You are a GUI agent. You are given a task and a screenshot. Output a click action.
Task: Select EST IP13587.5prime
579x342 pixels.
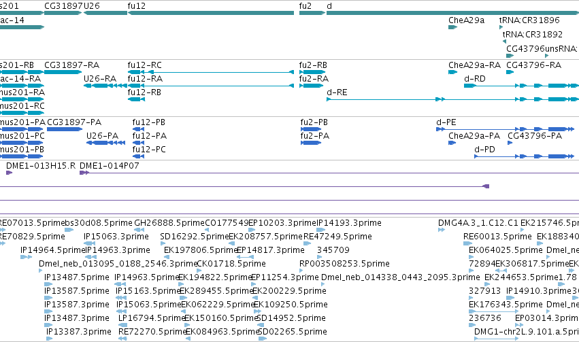(x=48, y=298)
